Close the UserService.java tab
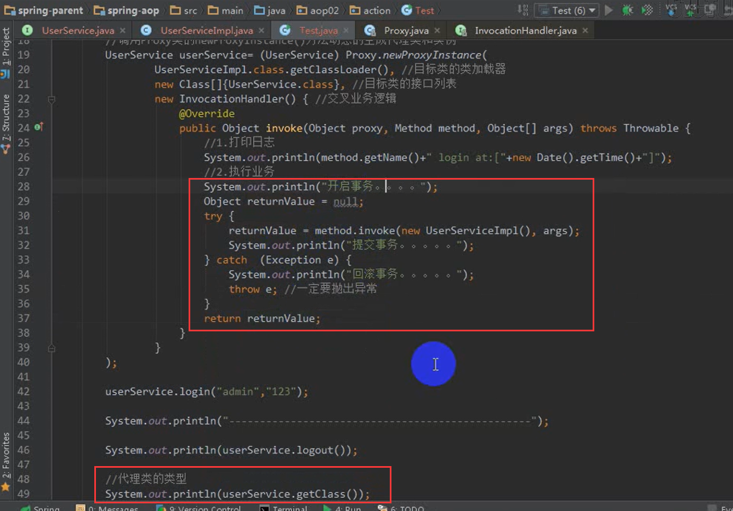 pos(122,31)
